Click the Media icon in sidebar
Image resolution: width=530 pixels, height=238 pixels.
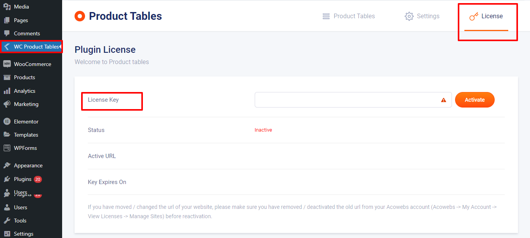(7, 7)
